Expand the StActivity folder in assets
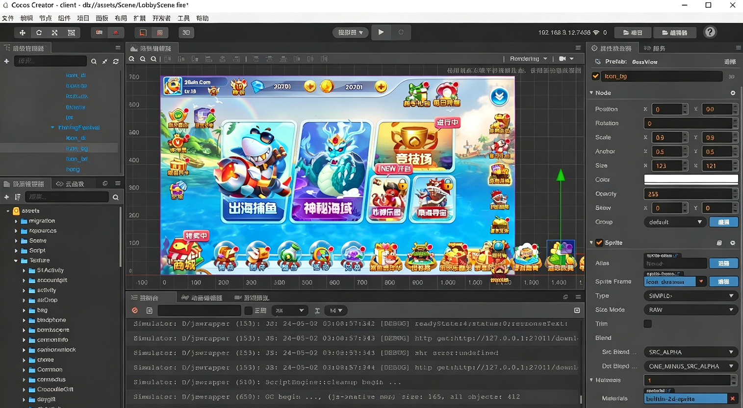The width and height of the screenshot is (743, 408). tap(24, 270)
